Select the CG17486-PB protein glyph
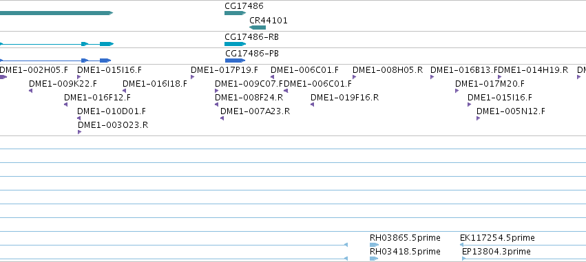The height and width of the screenshot is (262, 586). pos(235,61)
